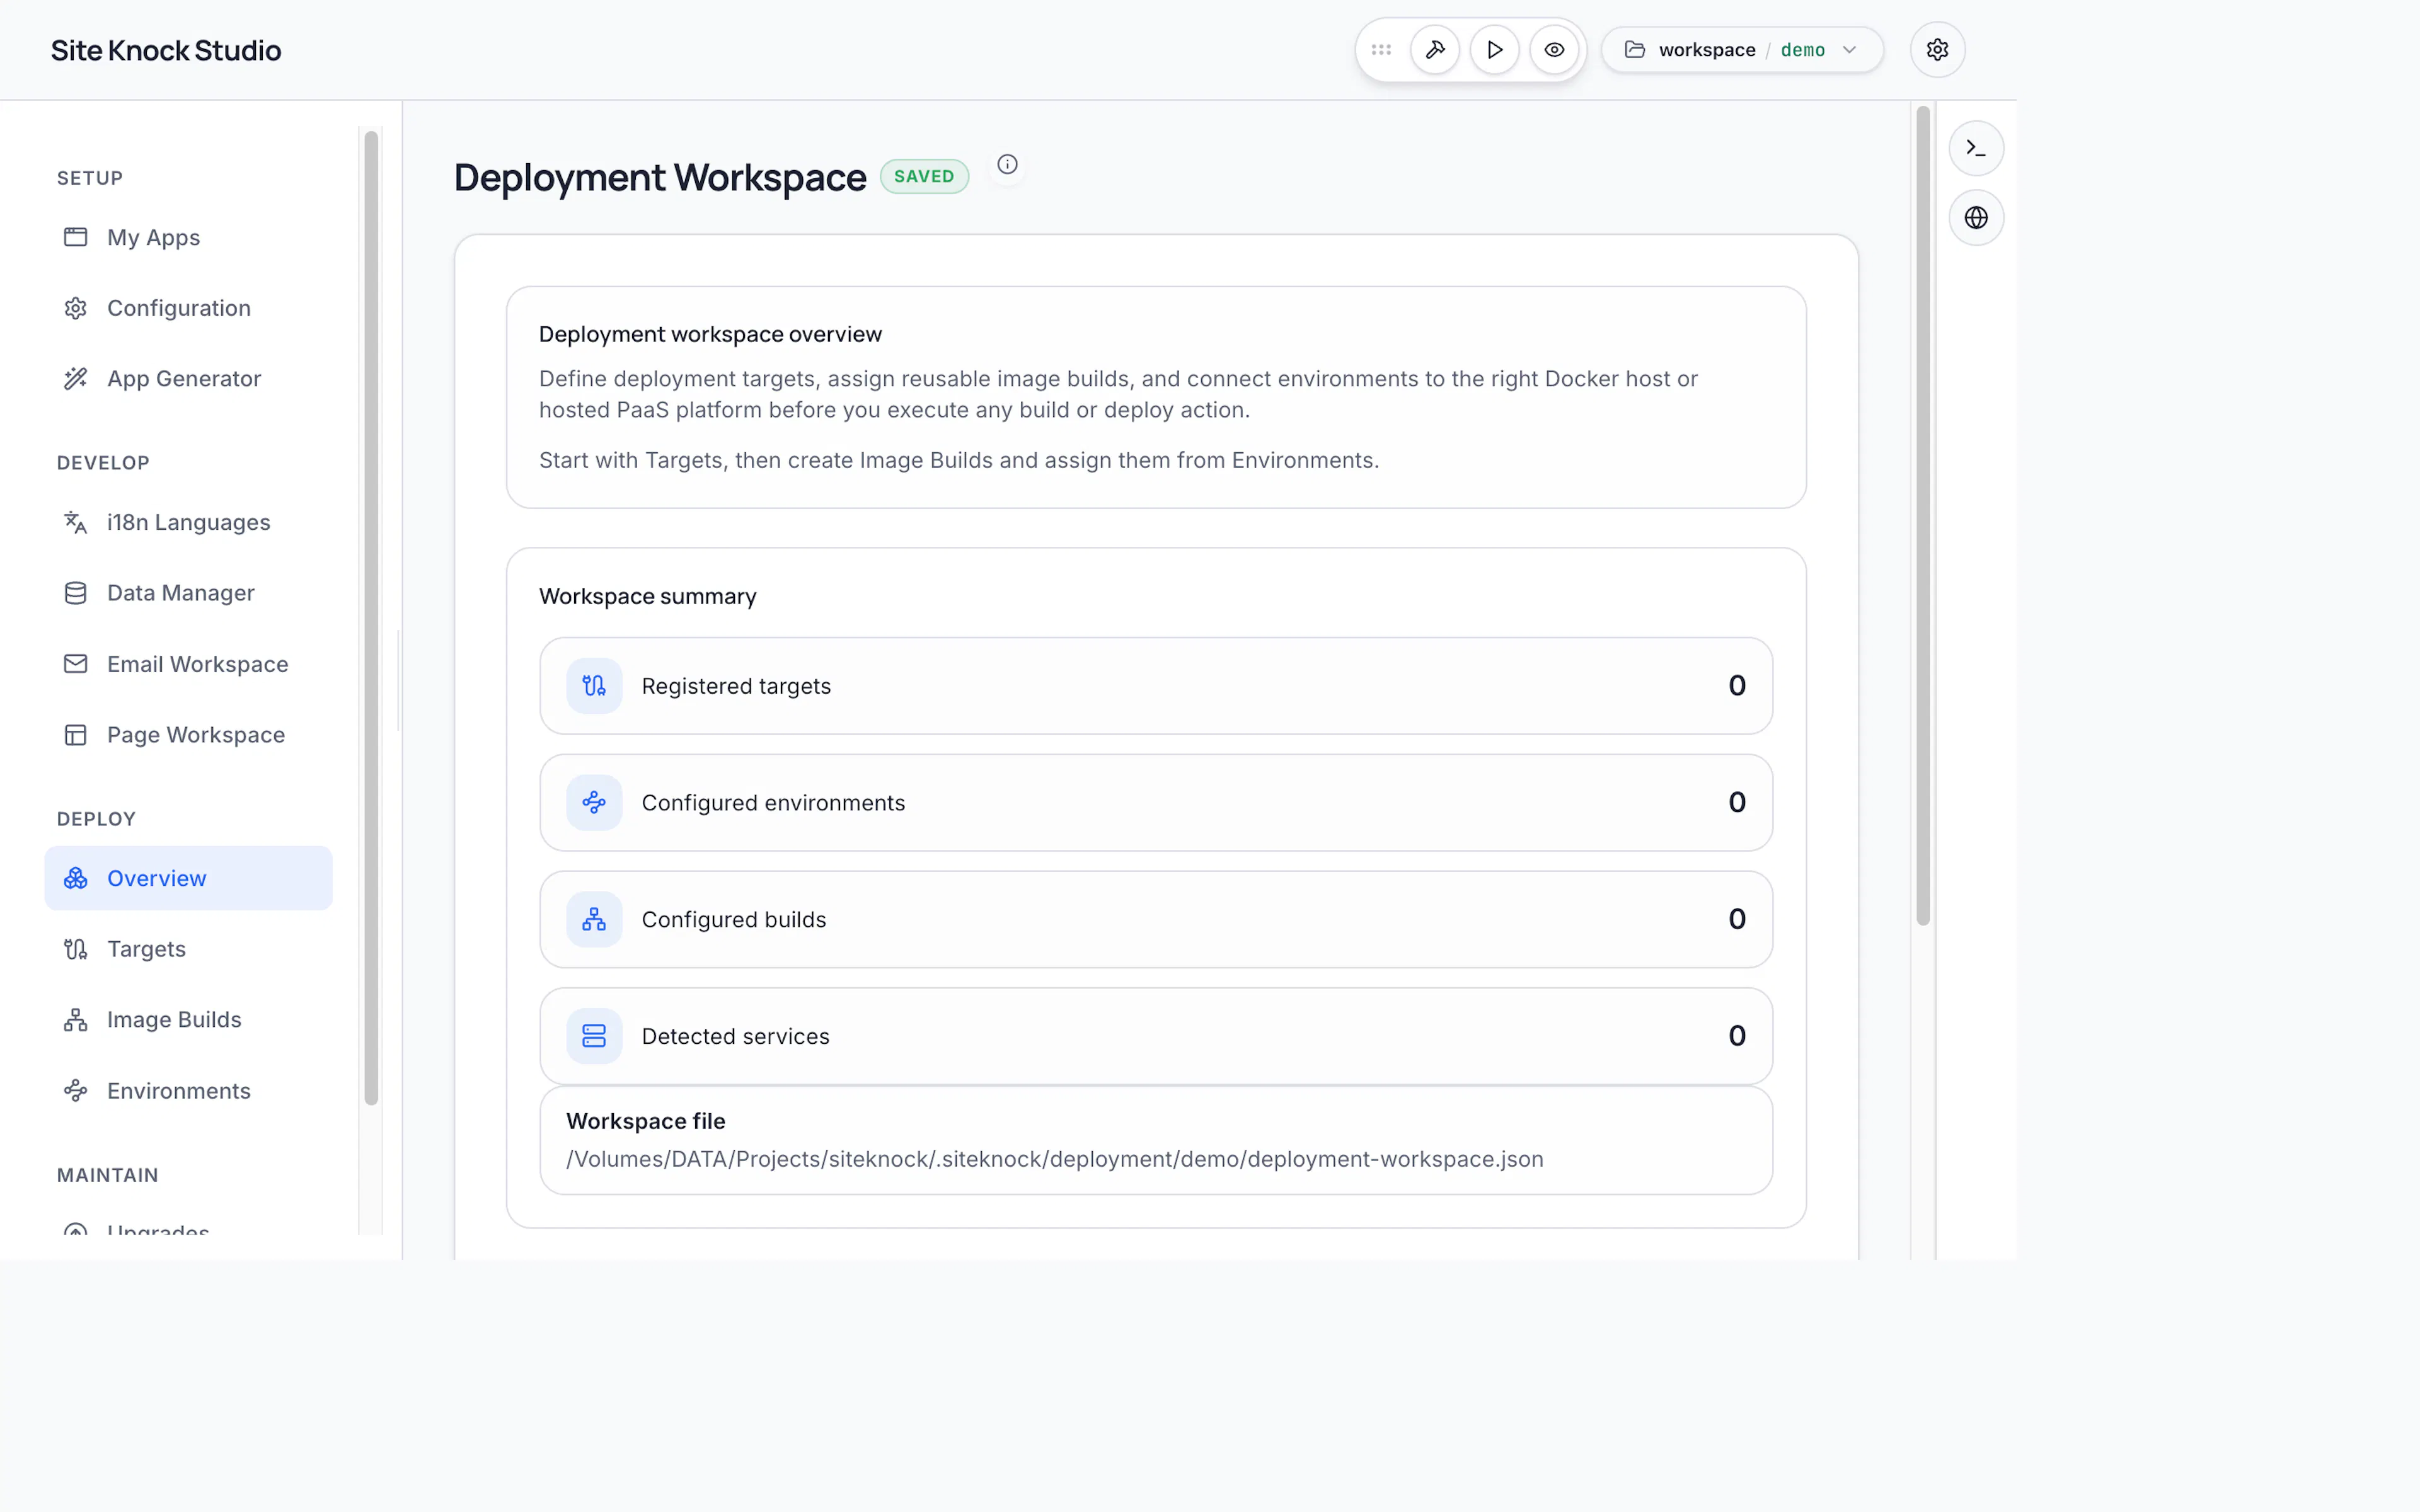The width and height of the screenshot is (2420, 1512).
Task: Click the Deployment Workspace heading
Action: [x=660, y=178]
